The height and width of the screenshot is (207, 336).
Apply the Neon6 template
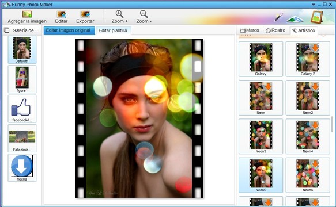coord(308,175)
